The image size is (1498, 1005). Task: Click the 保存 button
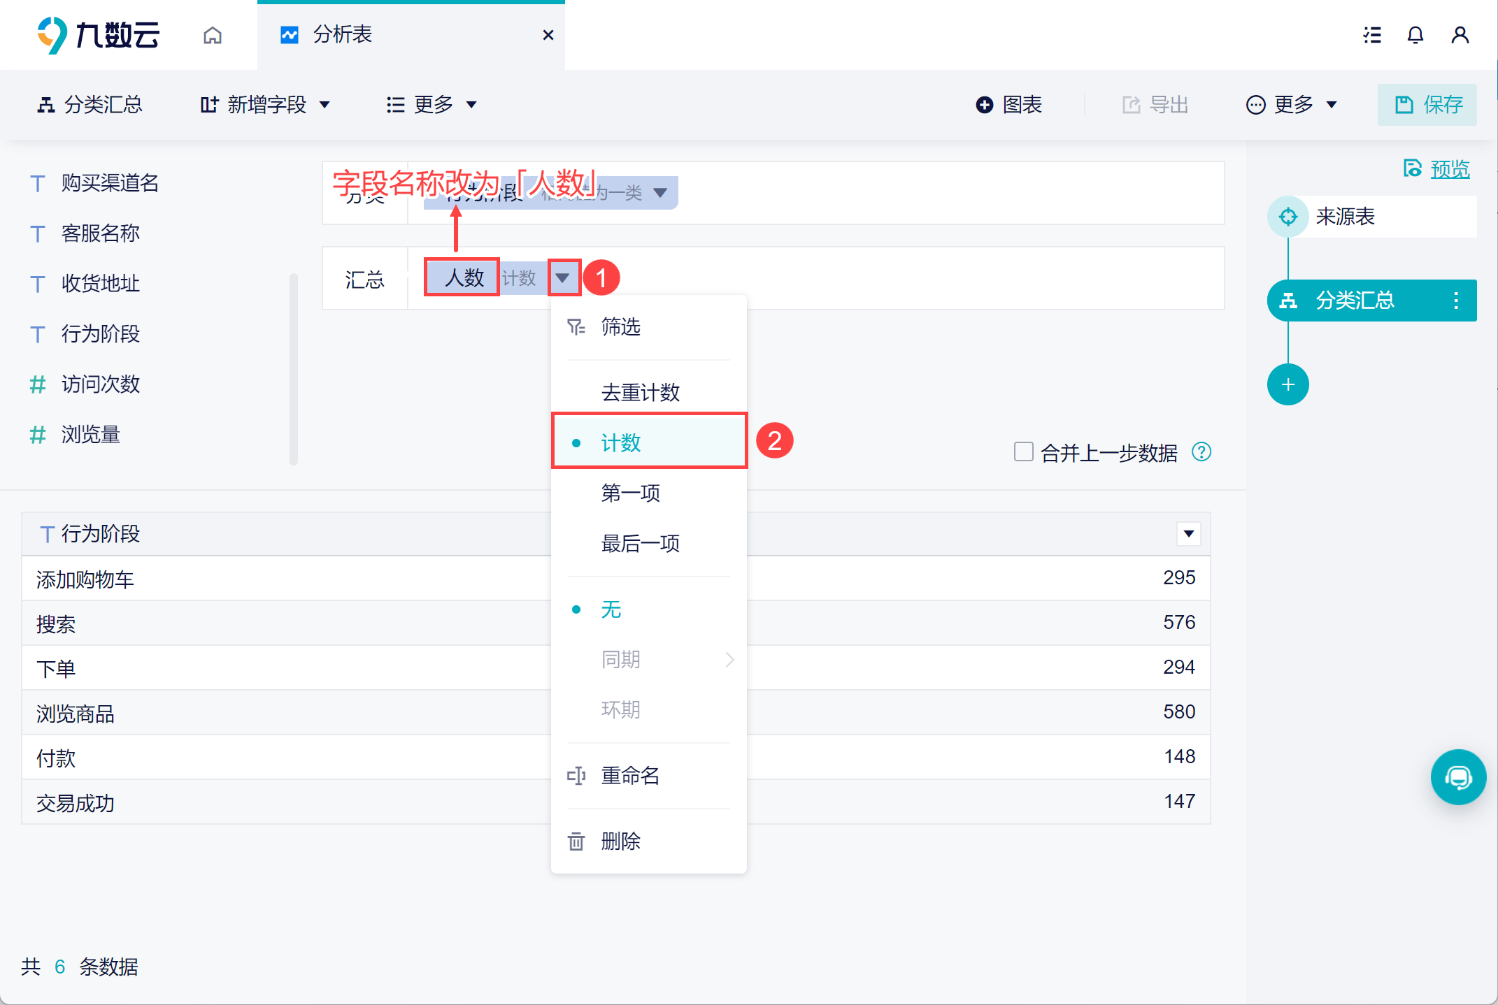1427,105
